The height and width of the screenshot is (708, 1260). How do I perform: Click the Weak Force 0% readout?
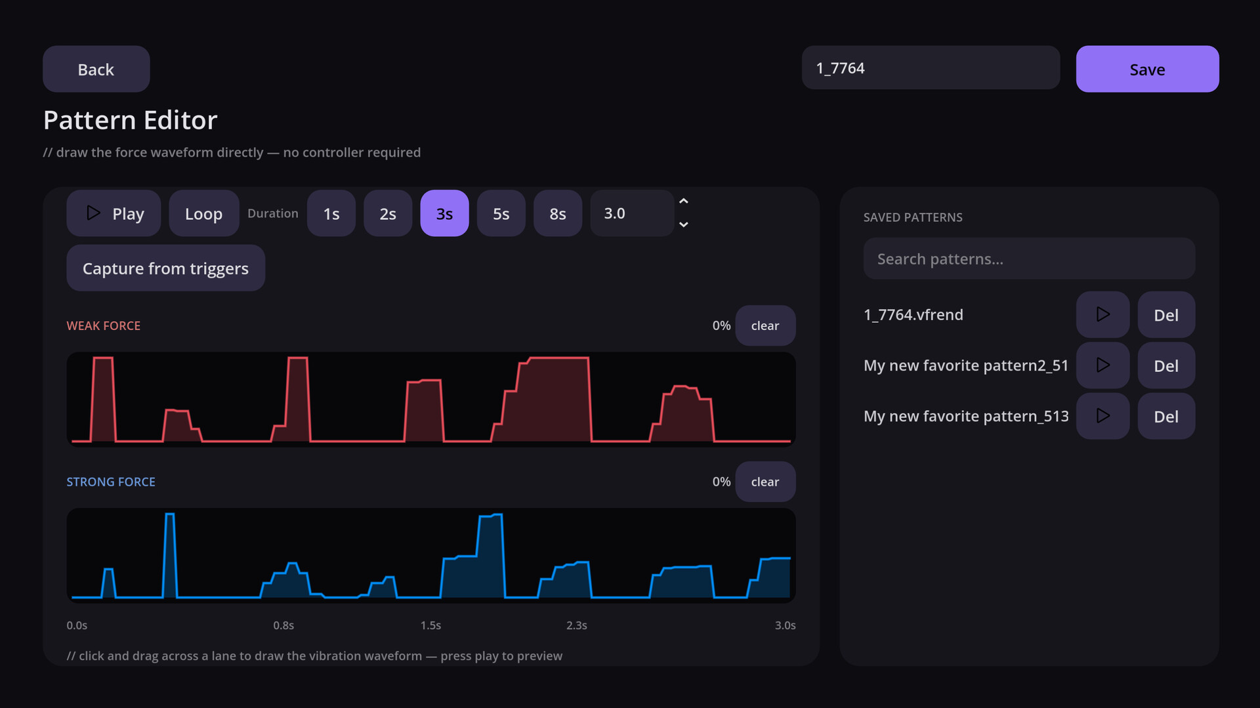pyautogui.click(x=721, y=325)
